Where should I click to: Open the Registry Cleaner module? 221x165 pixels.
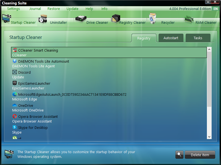click(132, 23)
